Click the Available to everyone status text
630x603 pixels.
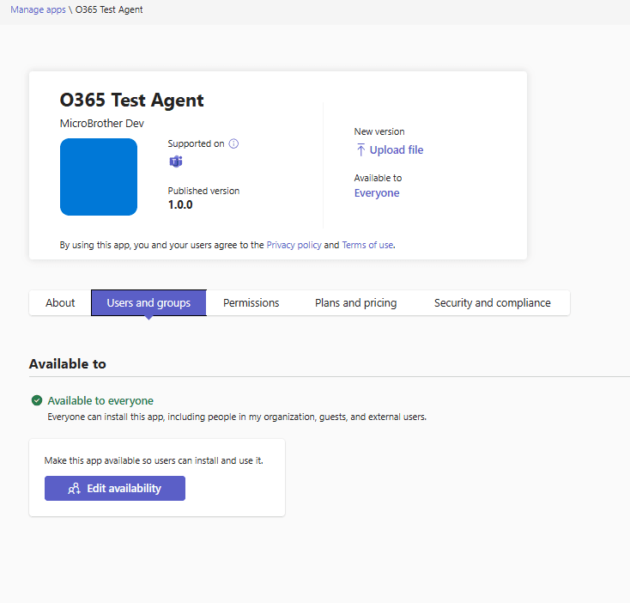(x=100, y=400)
